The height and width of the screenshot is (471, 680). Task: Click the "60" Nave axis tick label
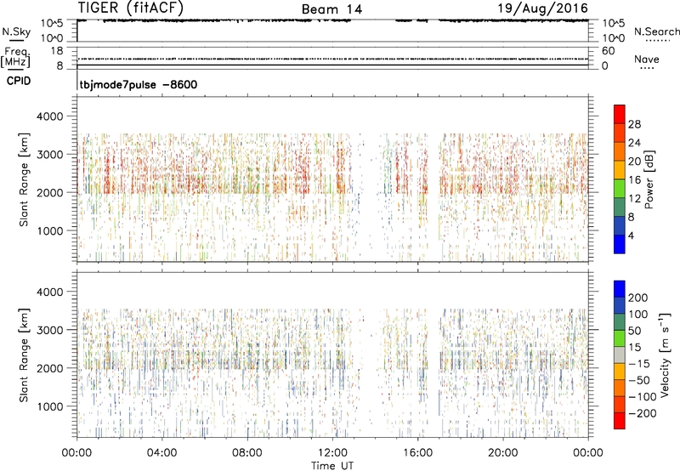608,51
